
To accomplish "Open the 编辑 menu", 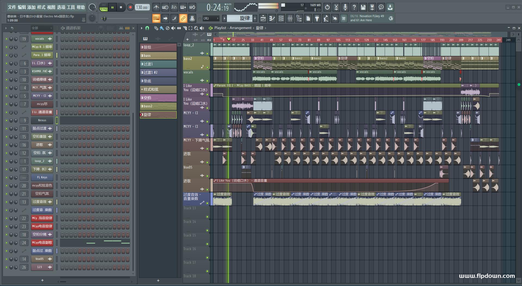I will click(22, 7).
